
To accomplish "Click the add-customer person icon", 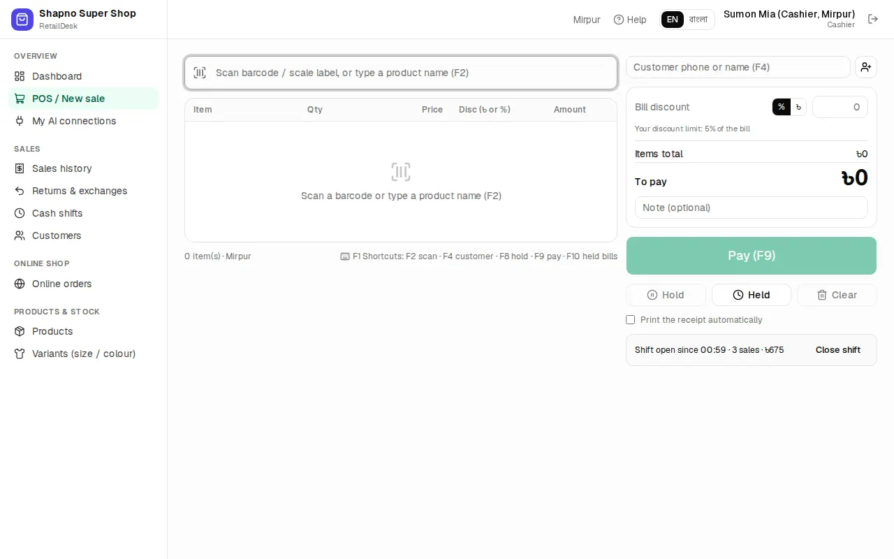I will point(866,67).
